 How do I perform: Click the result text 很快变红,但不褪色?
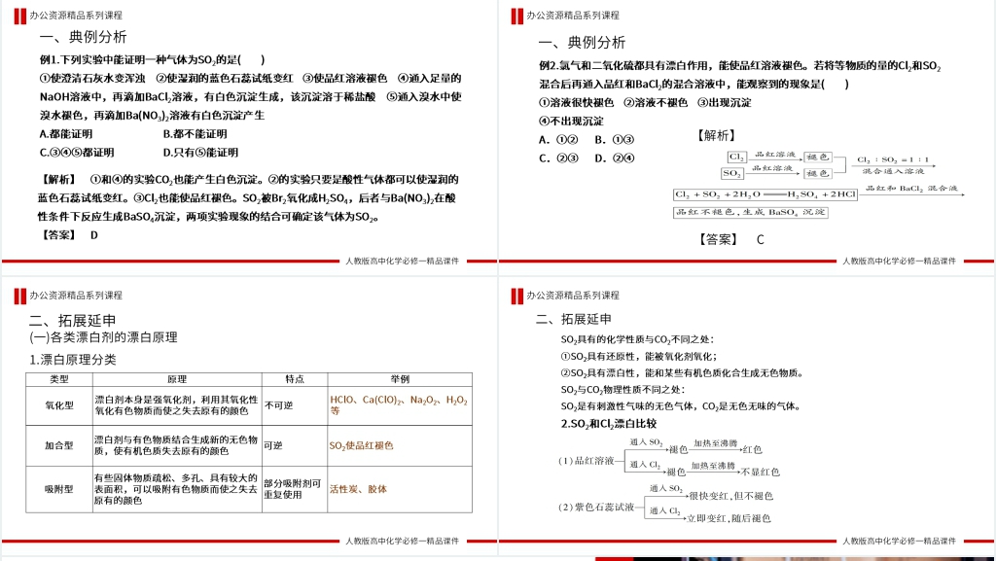[731, 496]
